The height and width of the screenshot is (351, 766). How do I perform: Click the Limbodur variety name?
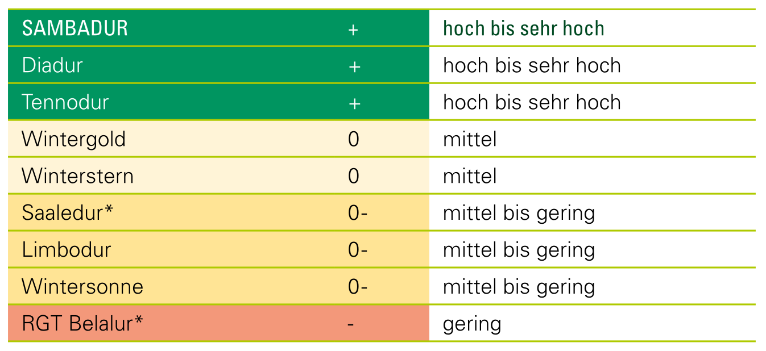66,250
